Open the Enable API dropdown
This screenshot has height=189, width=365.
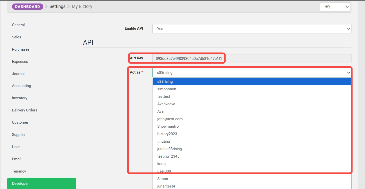pos(252,29)
